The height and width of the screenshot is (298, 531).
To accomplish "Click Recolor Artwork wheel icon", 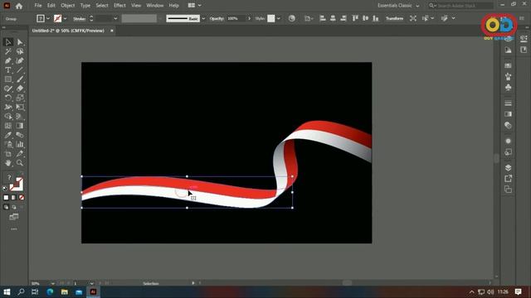I will click(291, 18).
